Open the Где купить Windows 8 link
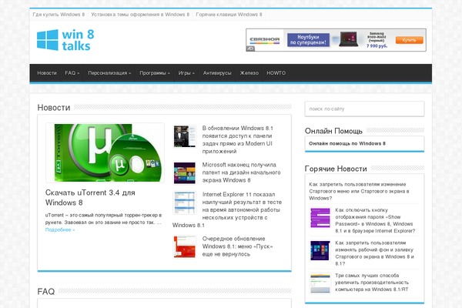This screenshot has width=462, height=308. [59, 15]
